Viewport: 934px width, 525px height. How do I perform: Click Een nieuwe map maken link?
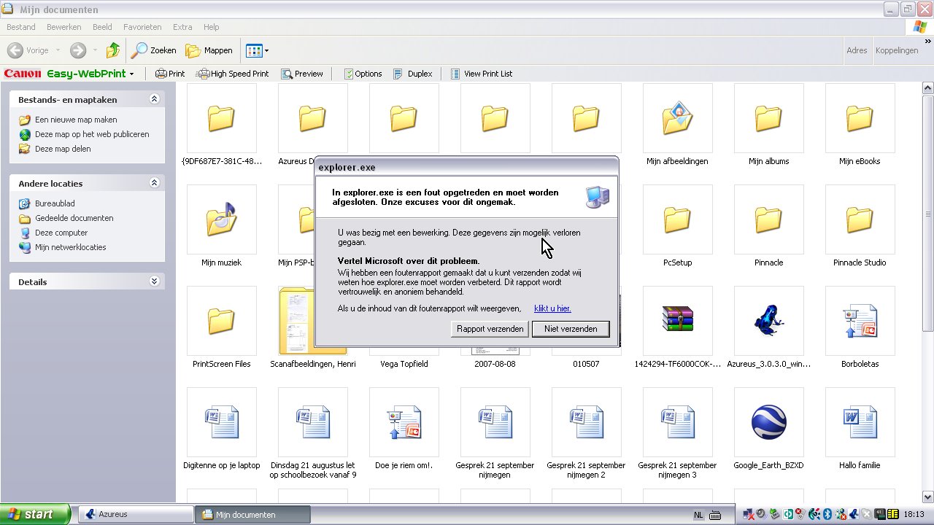pyautogui.click(x=76, y=120)
